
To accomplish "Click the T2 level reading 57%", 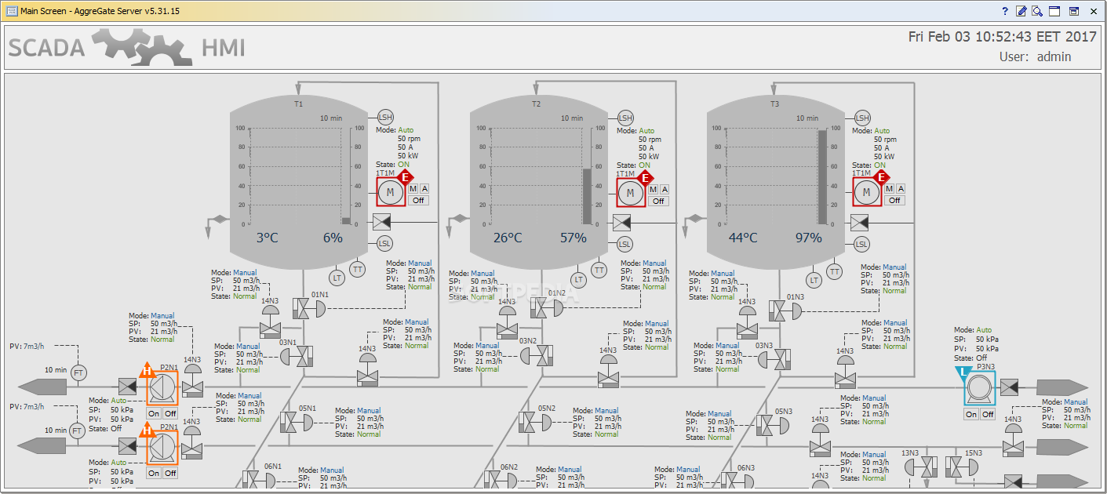I will [x=573, y=238].
